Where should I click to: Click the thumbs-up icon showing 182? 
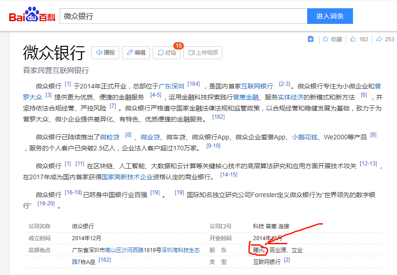coord(353,39)
